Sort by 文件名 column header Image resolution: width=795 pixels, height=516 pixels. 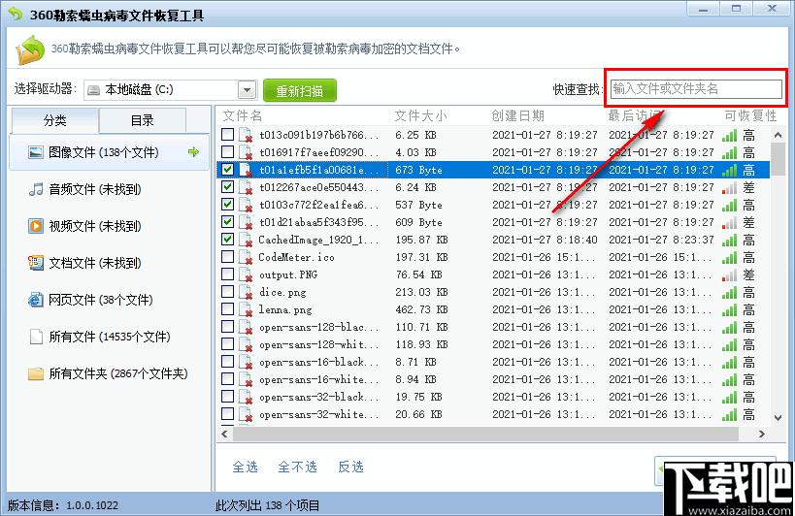point(243,116)
